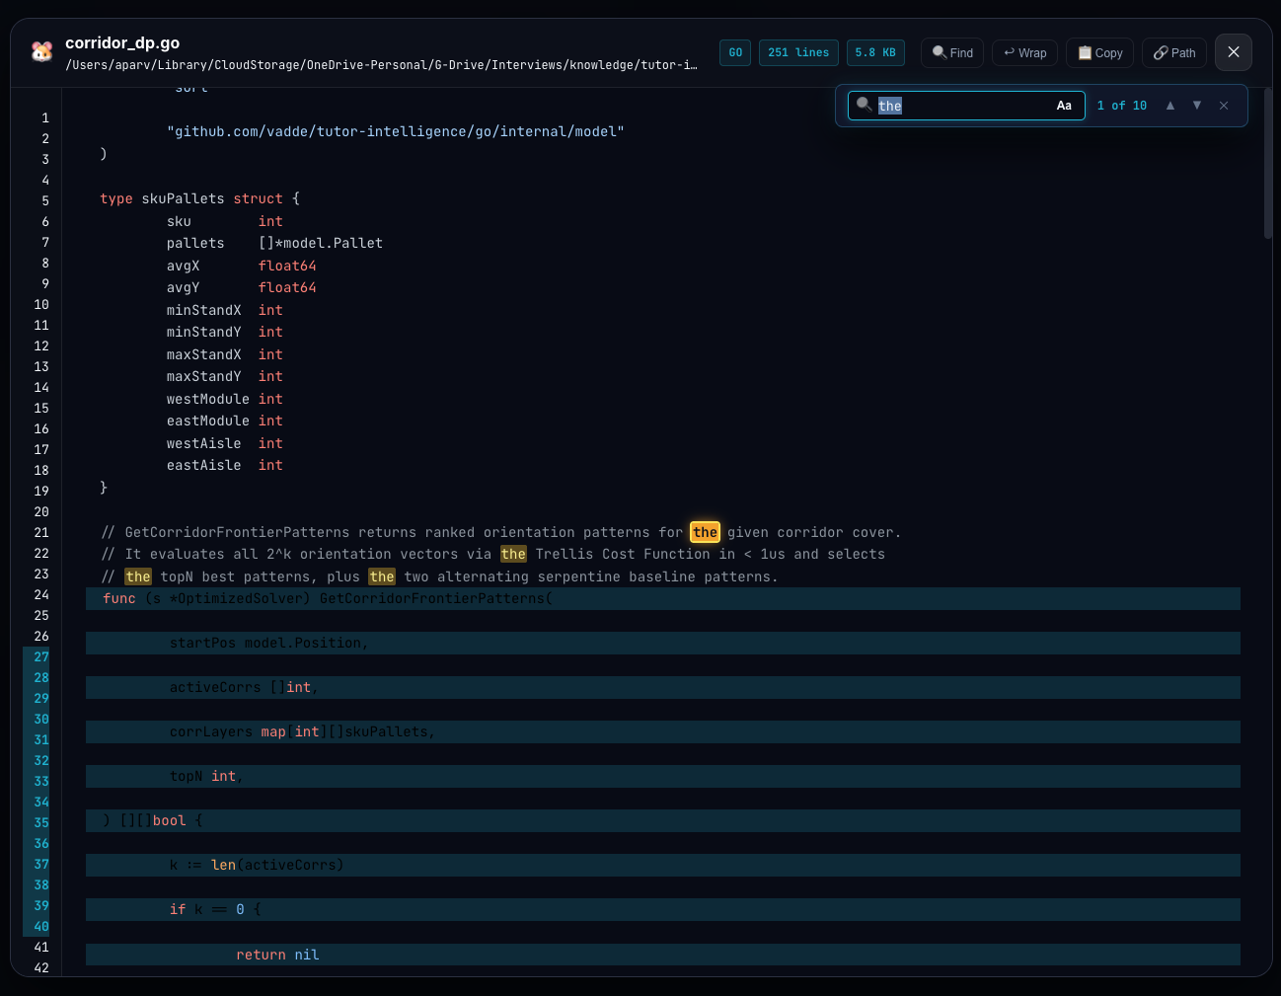Click the 'k := len(activeCorrs)' line
1281x996 pixels.
(x=663, y=866)
